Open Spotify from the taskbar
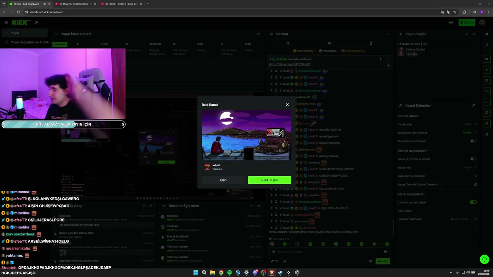The width and height of the screenshot is (493, 277). click(230, 272)
